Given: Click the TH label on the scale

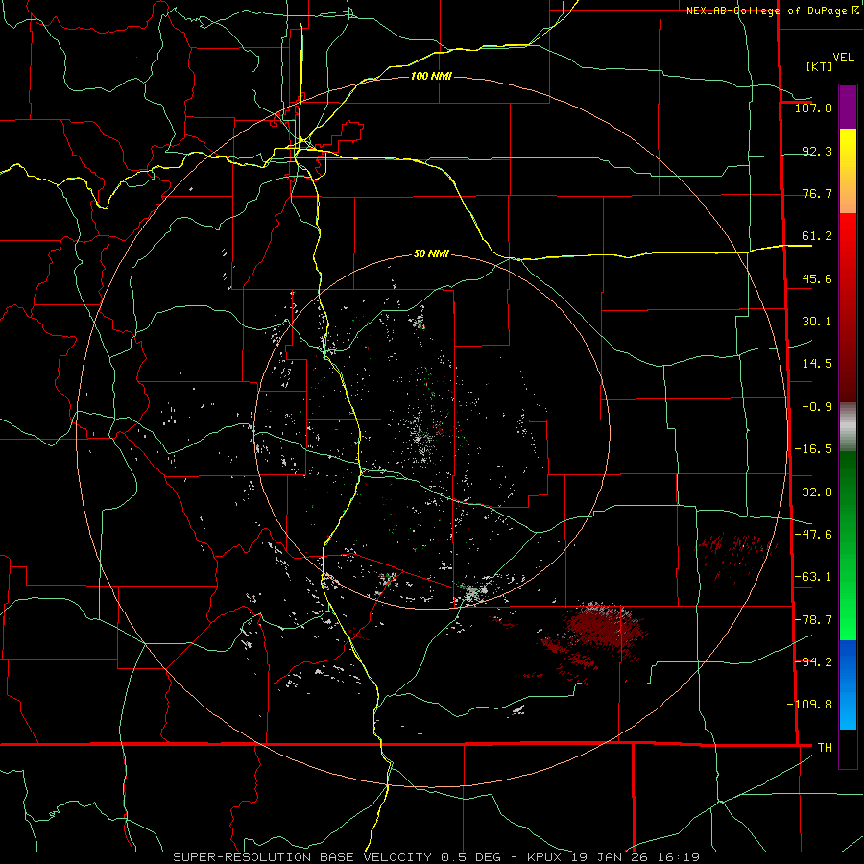Looking at the screenshot, I should [x=825, y=747].
